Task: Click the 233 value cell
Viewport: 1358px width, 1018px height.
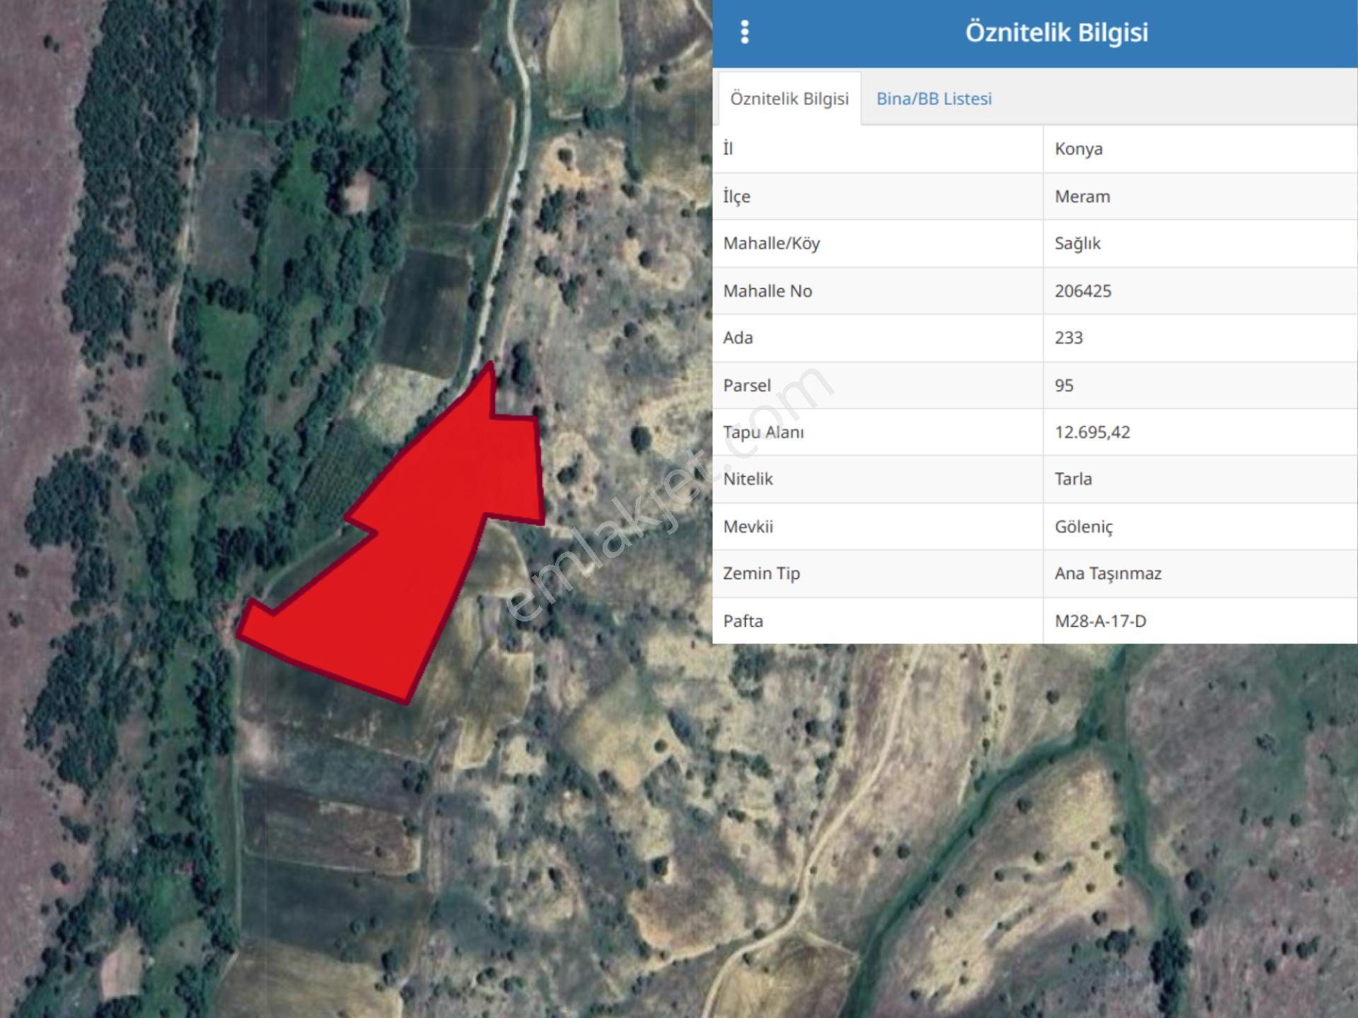Action: [1200, 338]
